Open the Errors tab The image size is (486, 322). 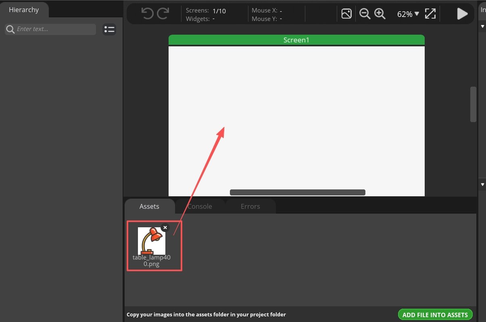coord(250,206)
